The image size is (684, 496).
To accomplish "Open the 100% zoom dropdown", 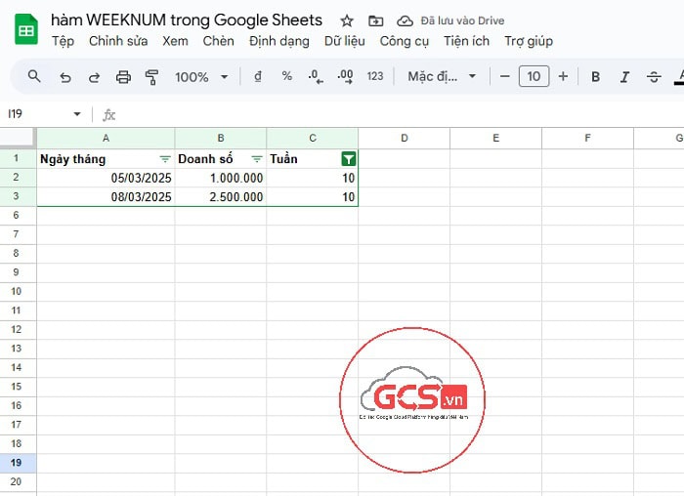I will [200, 77].
